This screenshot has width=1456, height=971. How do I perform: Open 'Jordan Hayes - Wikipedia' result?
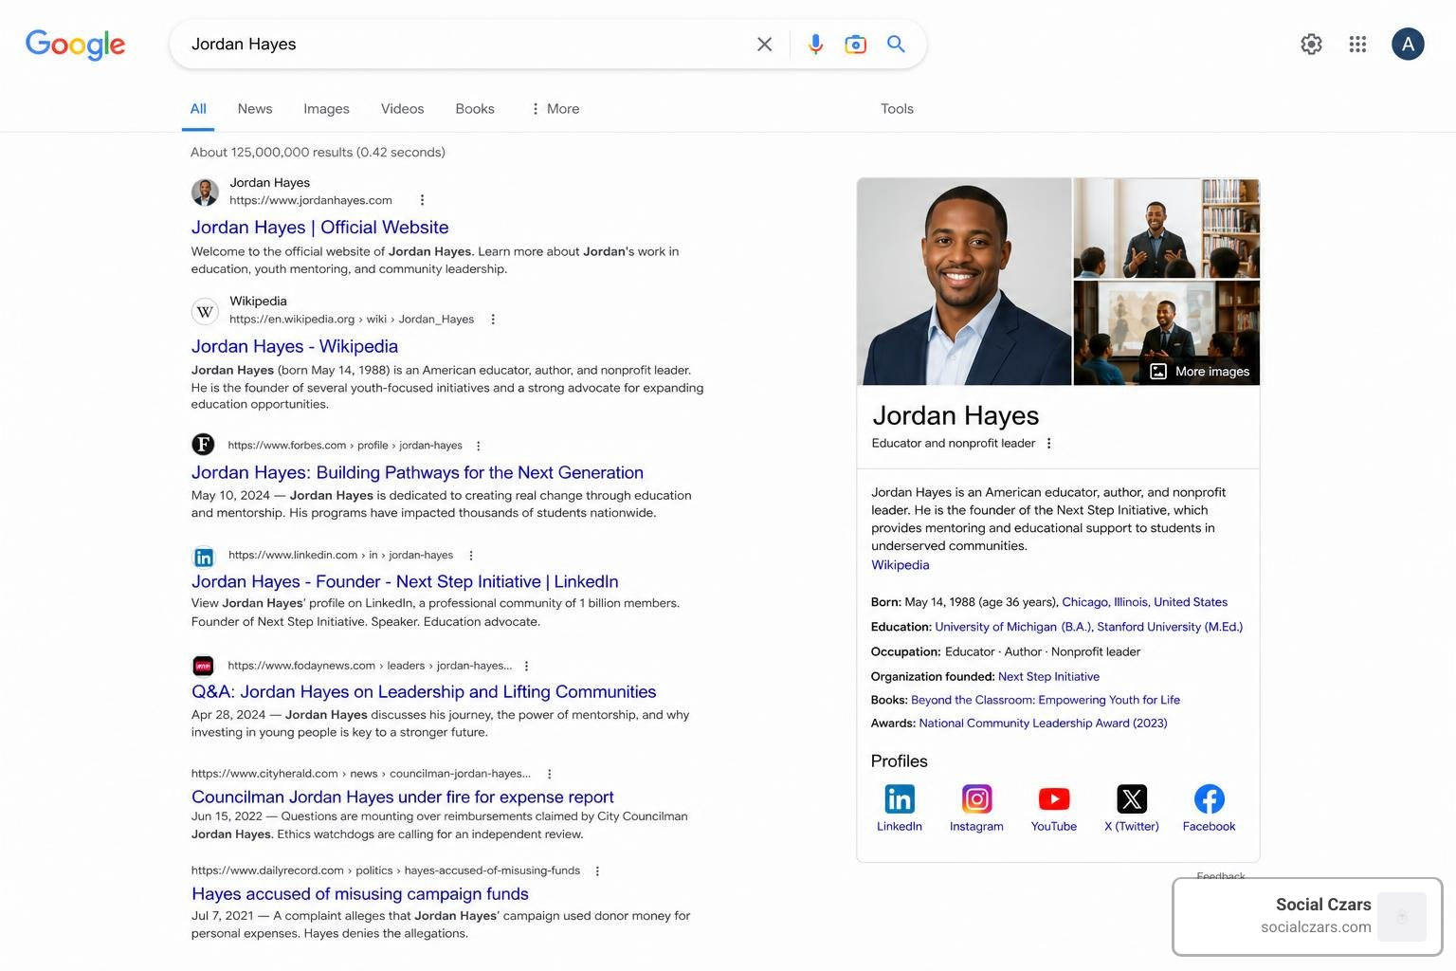[x=295, y=346]
